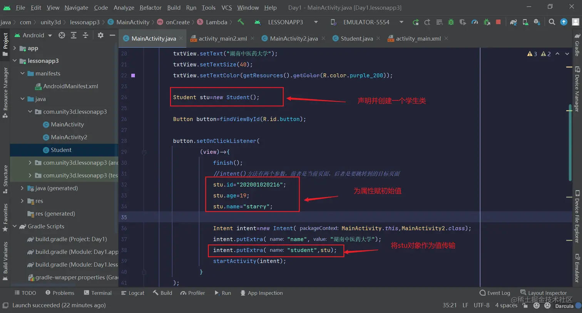Click the Apply Code Changes toolbar icon
Viewport: 582px width, 313px height.
pos(439,22)
